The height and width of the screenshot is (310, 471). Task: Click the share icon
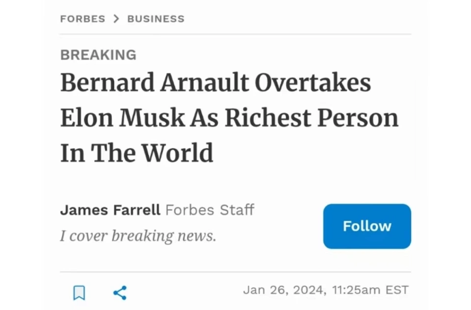coord(120,292)
